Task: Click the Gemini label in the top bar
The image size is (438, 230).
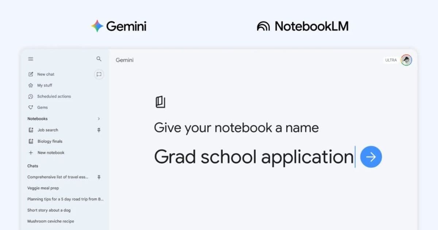Action: (x=124, y=60)
